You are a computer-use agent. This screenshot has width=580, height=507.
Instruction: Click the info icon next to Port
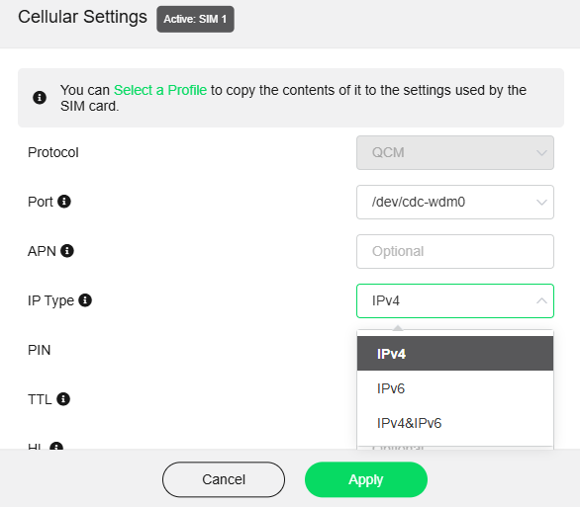coord(64,202)
